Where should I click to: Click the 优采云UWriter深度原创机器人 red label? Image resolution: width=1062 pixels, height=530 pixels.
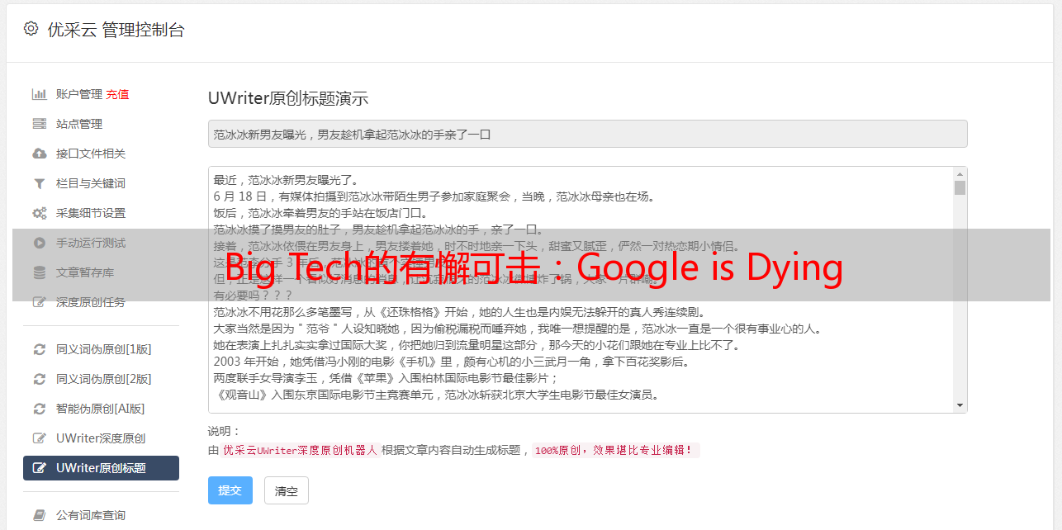(300, 451)
